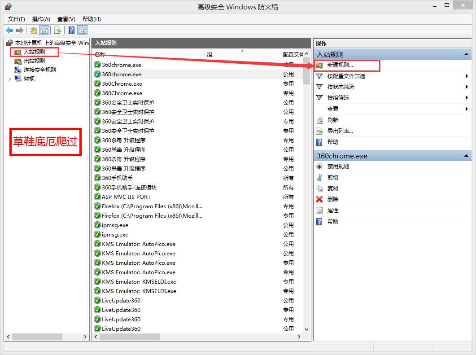Open the 帮助(H) menu

coord(92,19)
